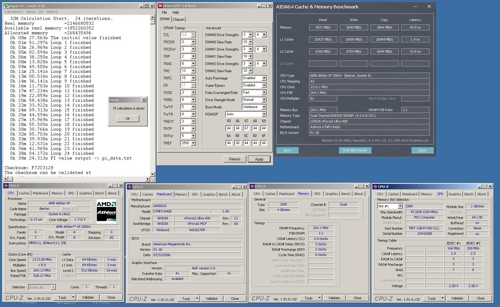The height and width of the screenshot is (307, 500).
Task: Open the Help menu in nForce2XT
Action: 175,12
